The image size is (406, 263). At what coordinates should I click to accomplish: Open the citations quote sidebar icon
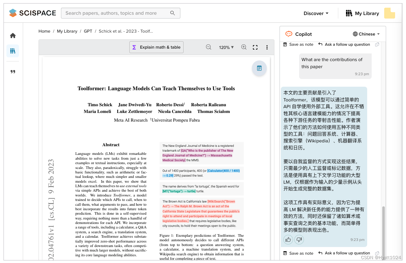click(13, 72)
